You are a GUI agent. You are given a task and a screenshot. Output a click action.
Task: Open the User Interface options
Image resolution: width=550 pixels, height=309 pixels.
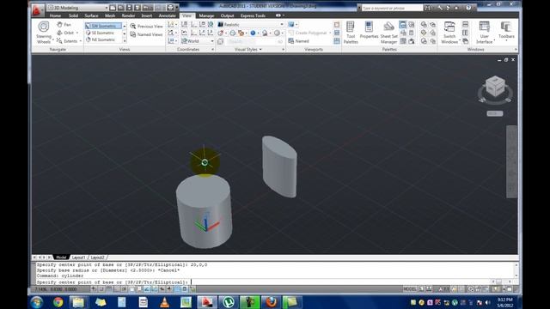(x=485, y=33)
